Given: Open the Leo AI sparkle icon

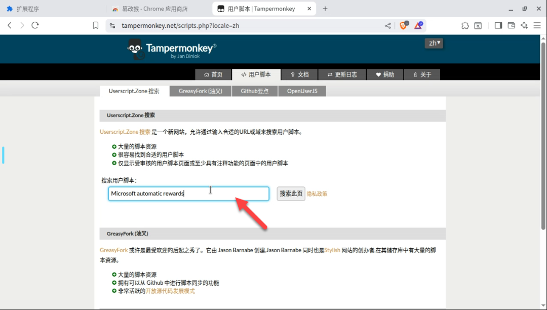Looking at the screenshot, I should click(x=524, y=25).
